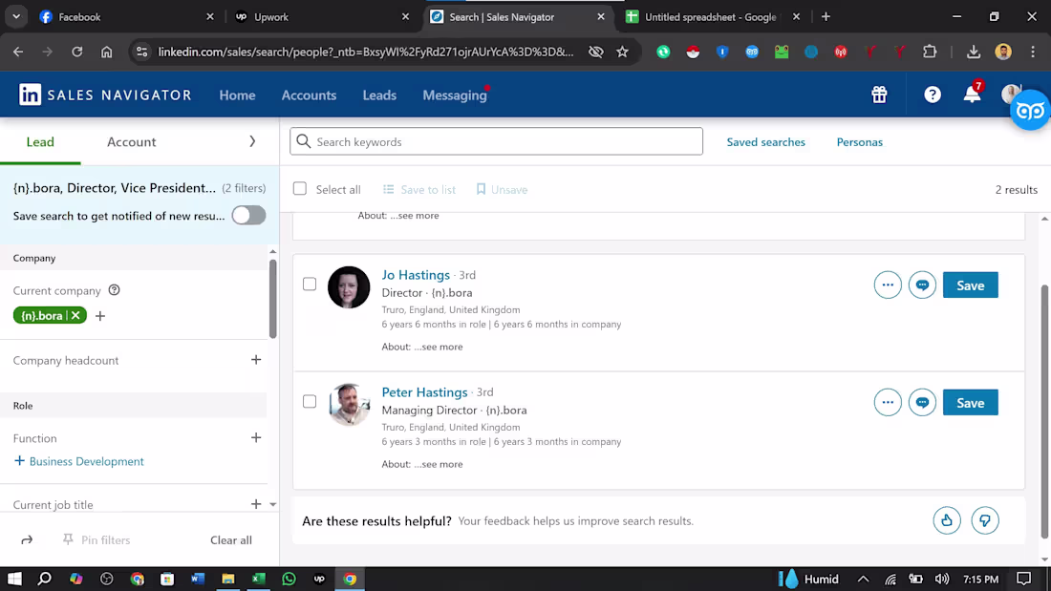Select Jo Hastings checkbox
This screenshot has width=1051, height=591.
click(310, 285)
